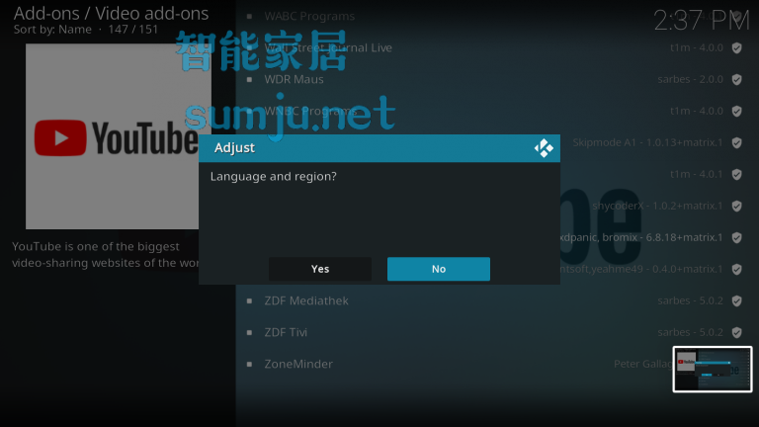759x427 pixels.
Task: Click bullet icon next to ZoneMinder
Action: pos(249,364)
